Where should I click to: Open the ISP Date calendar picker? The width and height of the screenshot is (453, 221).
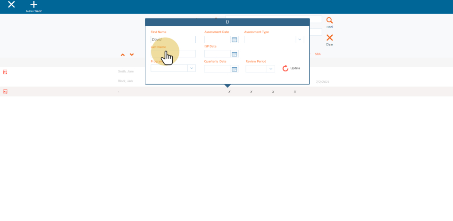tap(234, 54)
